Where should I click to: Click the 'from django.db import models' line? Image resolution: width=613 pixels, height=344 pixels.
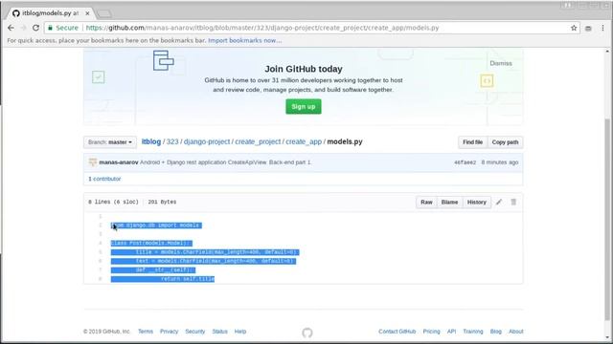tap(156, 226)
